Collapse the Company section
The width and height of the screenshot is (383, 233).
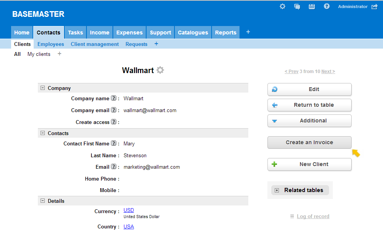click(43, 88)
